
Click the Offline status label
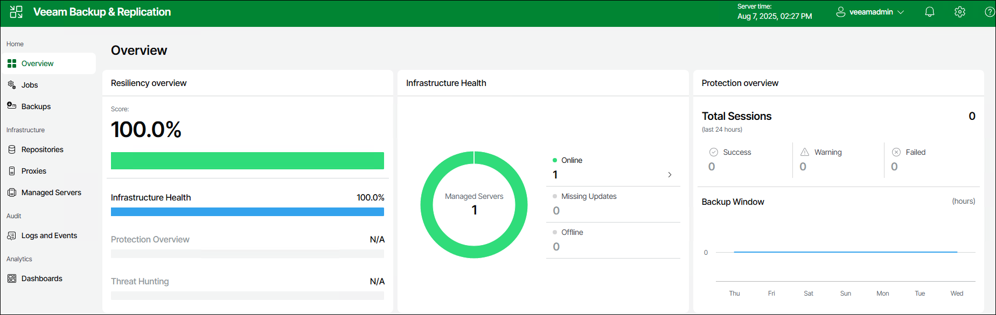pos(572,232)
